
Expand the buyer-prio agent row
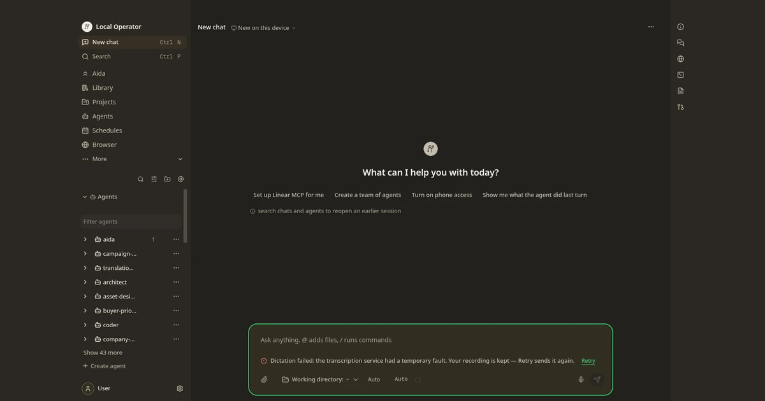[x=85, y=311]
